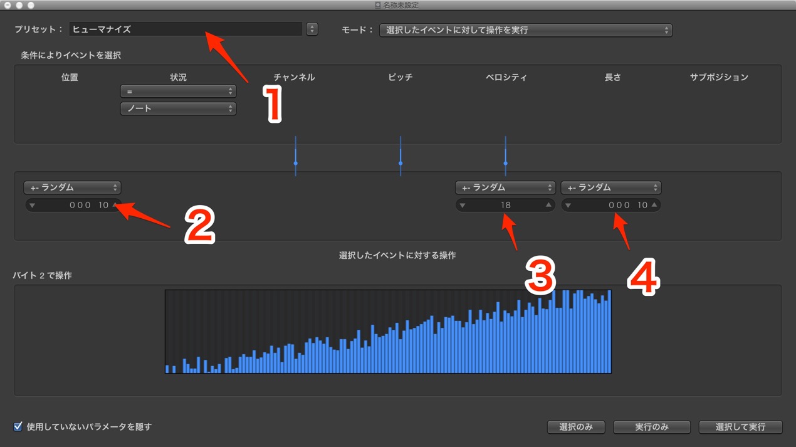Viewport: 796px width, 447px height.
Task: Click the document proxy icon in title bar
Action: (x=378, y=5)
